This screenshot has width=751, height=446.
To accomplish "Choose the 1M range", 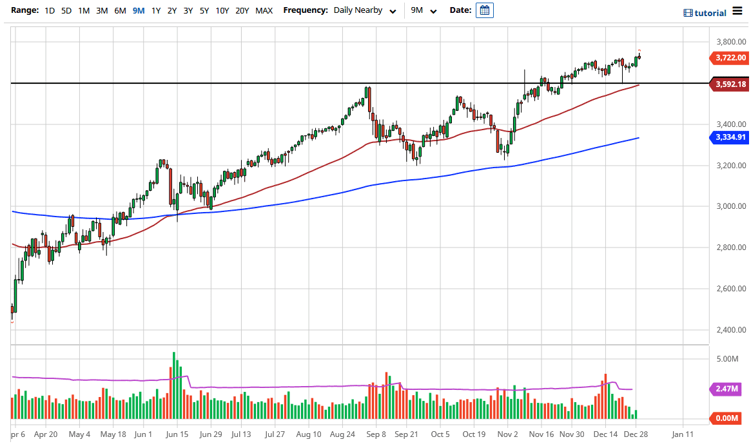I will pyautogui.click(x=83, y=11).
